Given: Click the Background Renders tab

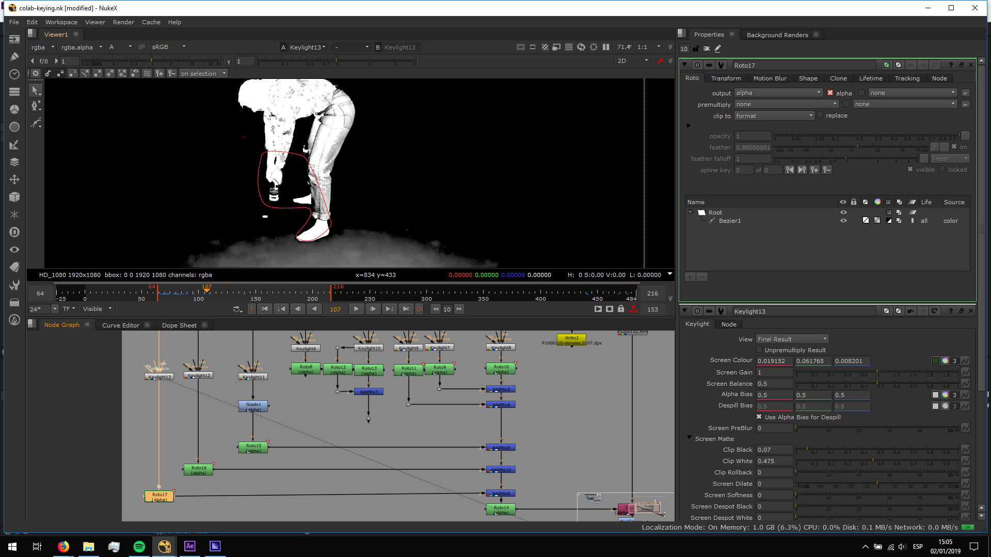Looking at the screenshot, I should (x=777, y=35).
